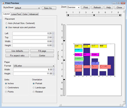
Task: Switch to the Advanced tab
Action: point(34,14)
